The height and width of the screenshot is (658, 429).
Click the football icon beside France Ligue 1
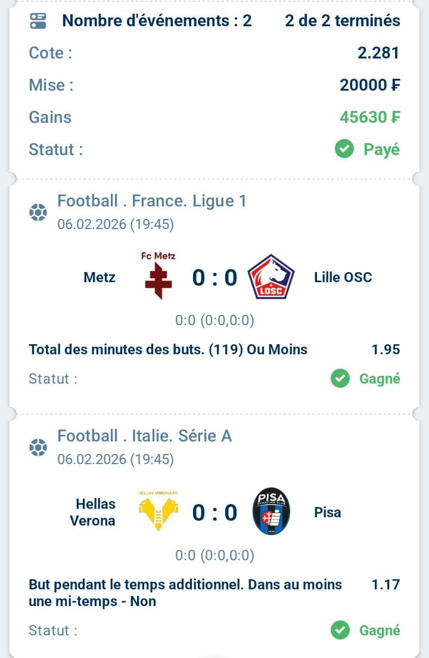pos(38,212)
